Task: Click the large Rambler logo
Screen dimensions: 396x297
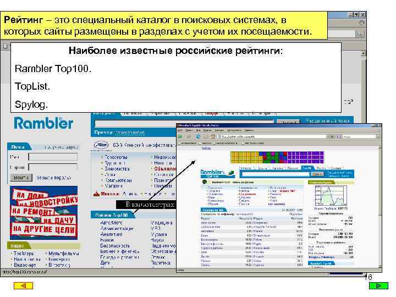Action: click(43, 123)
